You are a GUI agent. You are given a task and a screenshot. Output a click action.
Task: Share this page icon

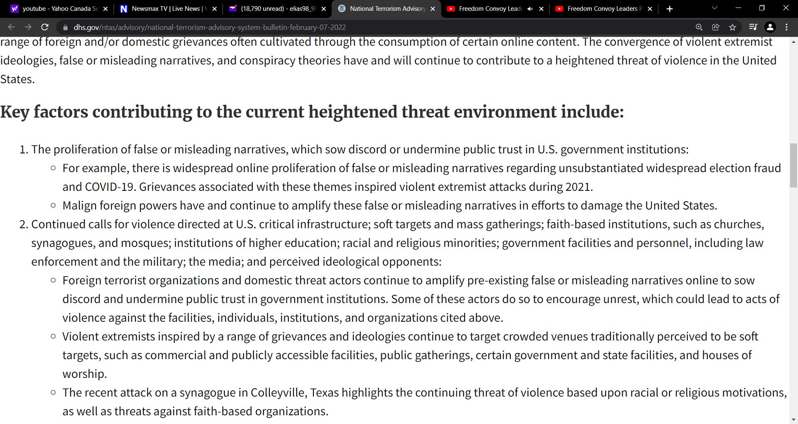716,27
